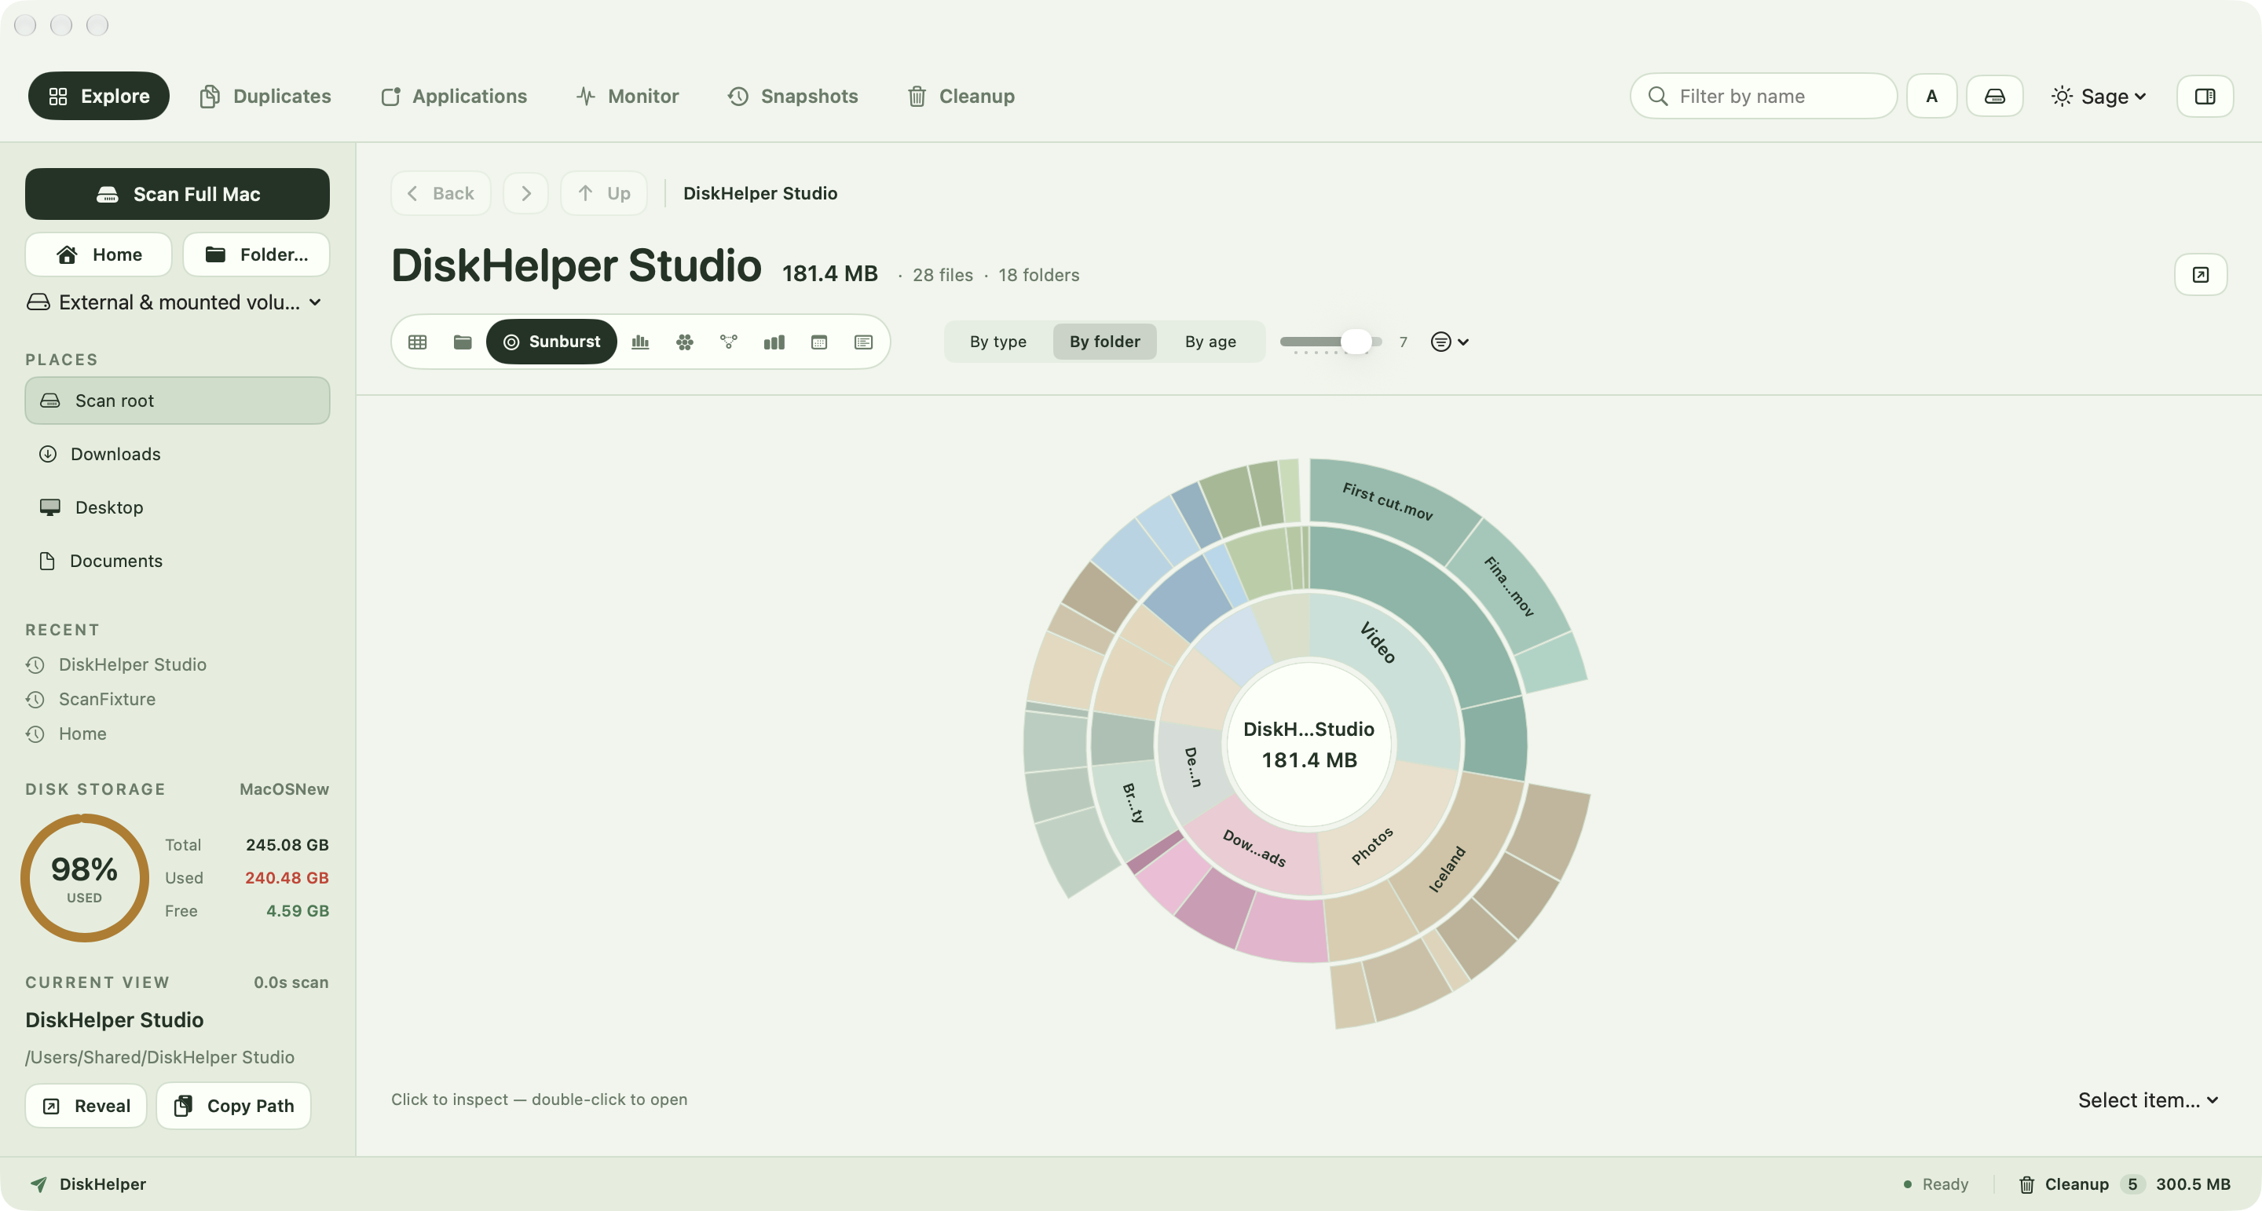
Task: Select the calendar view icon
Action: coord(819,342)
